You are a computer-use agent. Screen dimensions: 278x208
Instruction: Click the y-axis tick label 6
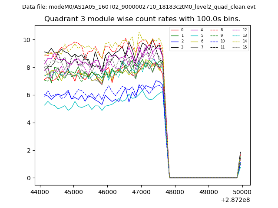pyautogui.click(x=29, y=95)
